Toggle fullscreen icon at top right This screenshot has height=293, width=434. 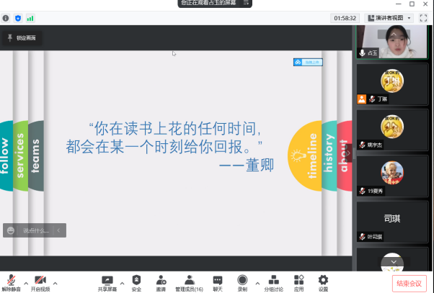click(x=424, y=17)
